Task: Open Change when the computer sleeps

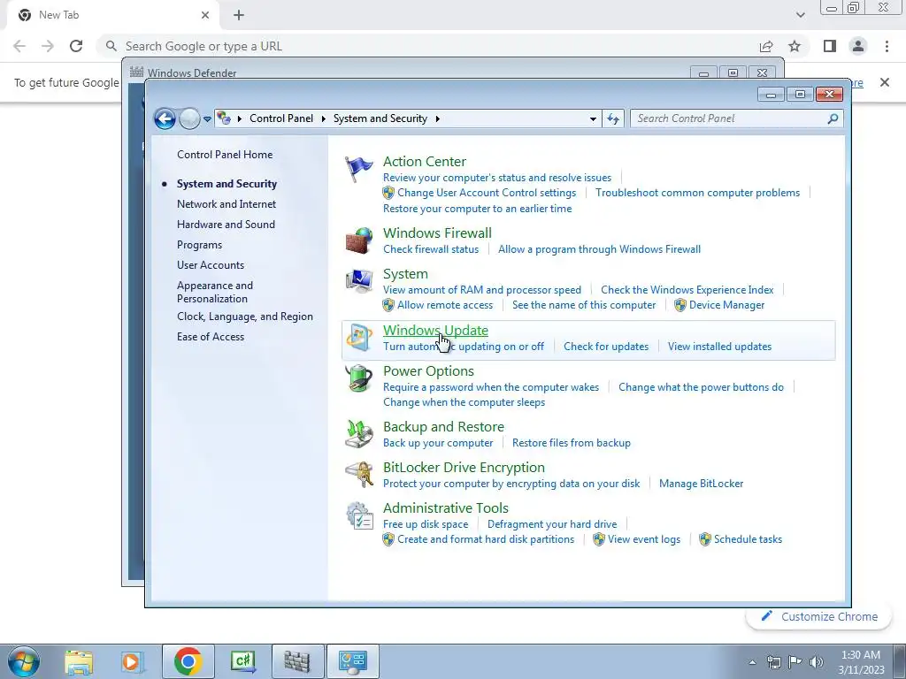Action: [464, 402]
